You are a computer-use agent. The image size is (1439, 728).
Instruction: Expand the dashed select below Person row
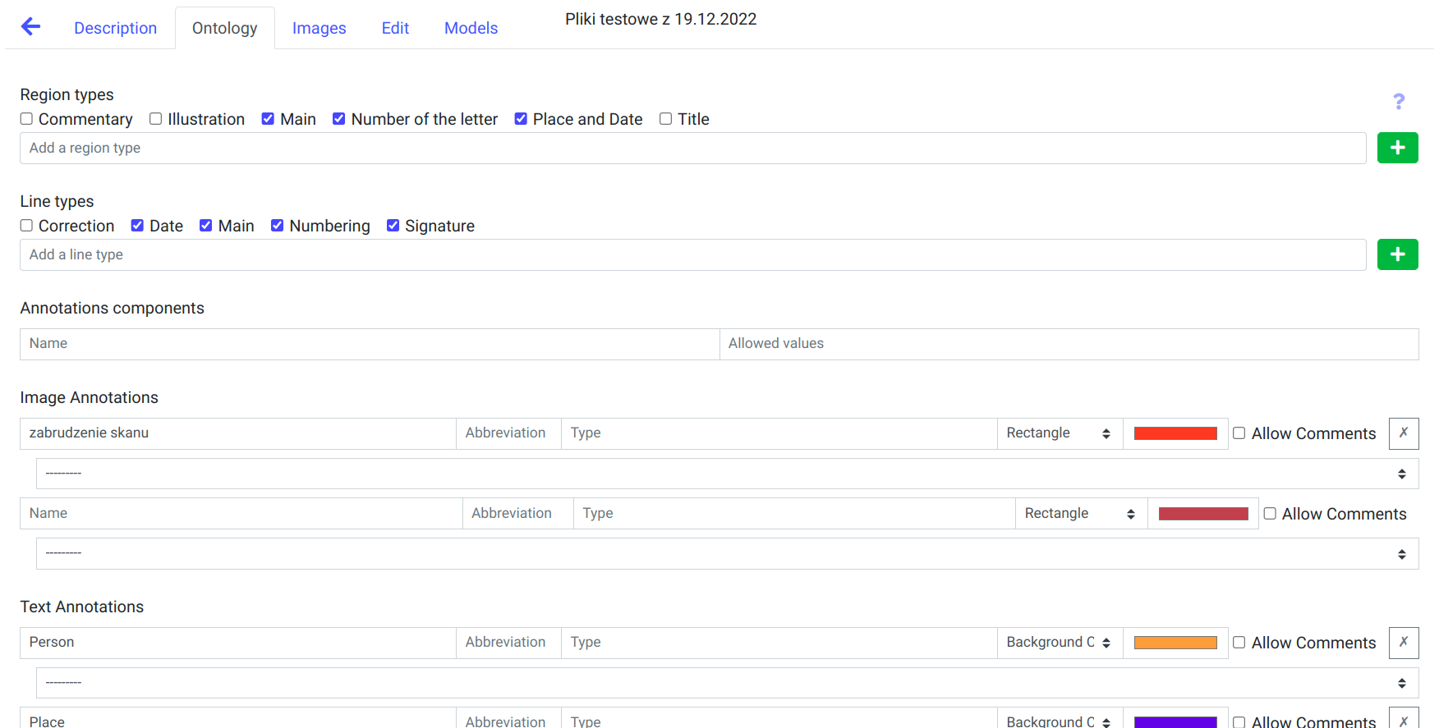pyautogui.click(x=726, y=683)
